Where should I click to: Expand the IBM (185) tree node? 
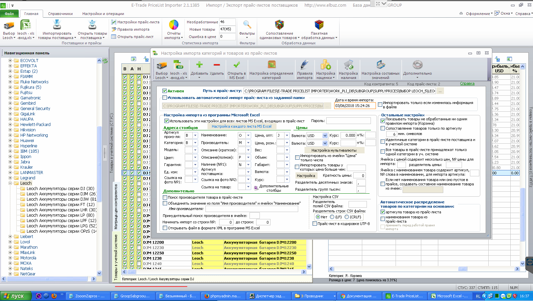click(x=10, y=151)
